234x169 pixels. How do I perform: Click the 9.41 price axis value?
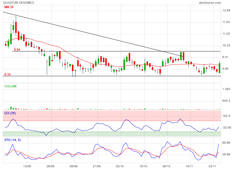(x=225, y=57)
